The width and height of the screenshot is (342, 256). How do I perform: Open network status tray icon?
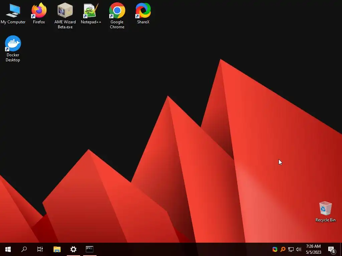tap(291, 249)
